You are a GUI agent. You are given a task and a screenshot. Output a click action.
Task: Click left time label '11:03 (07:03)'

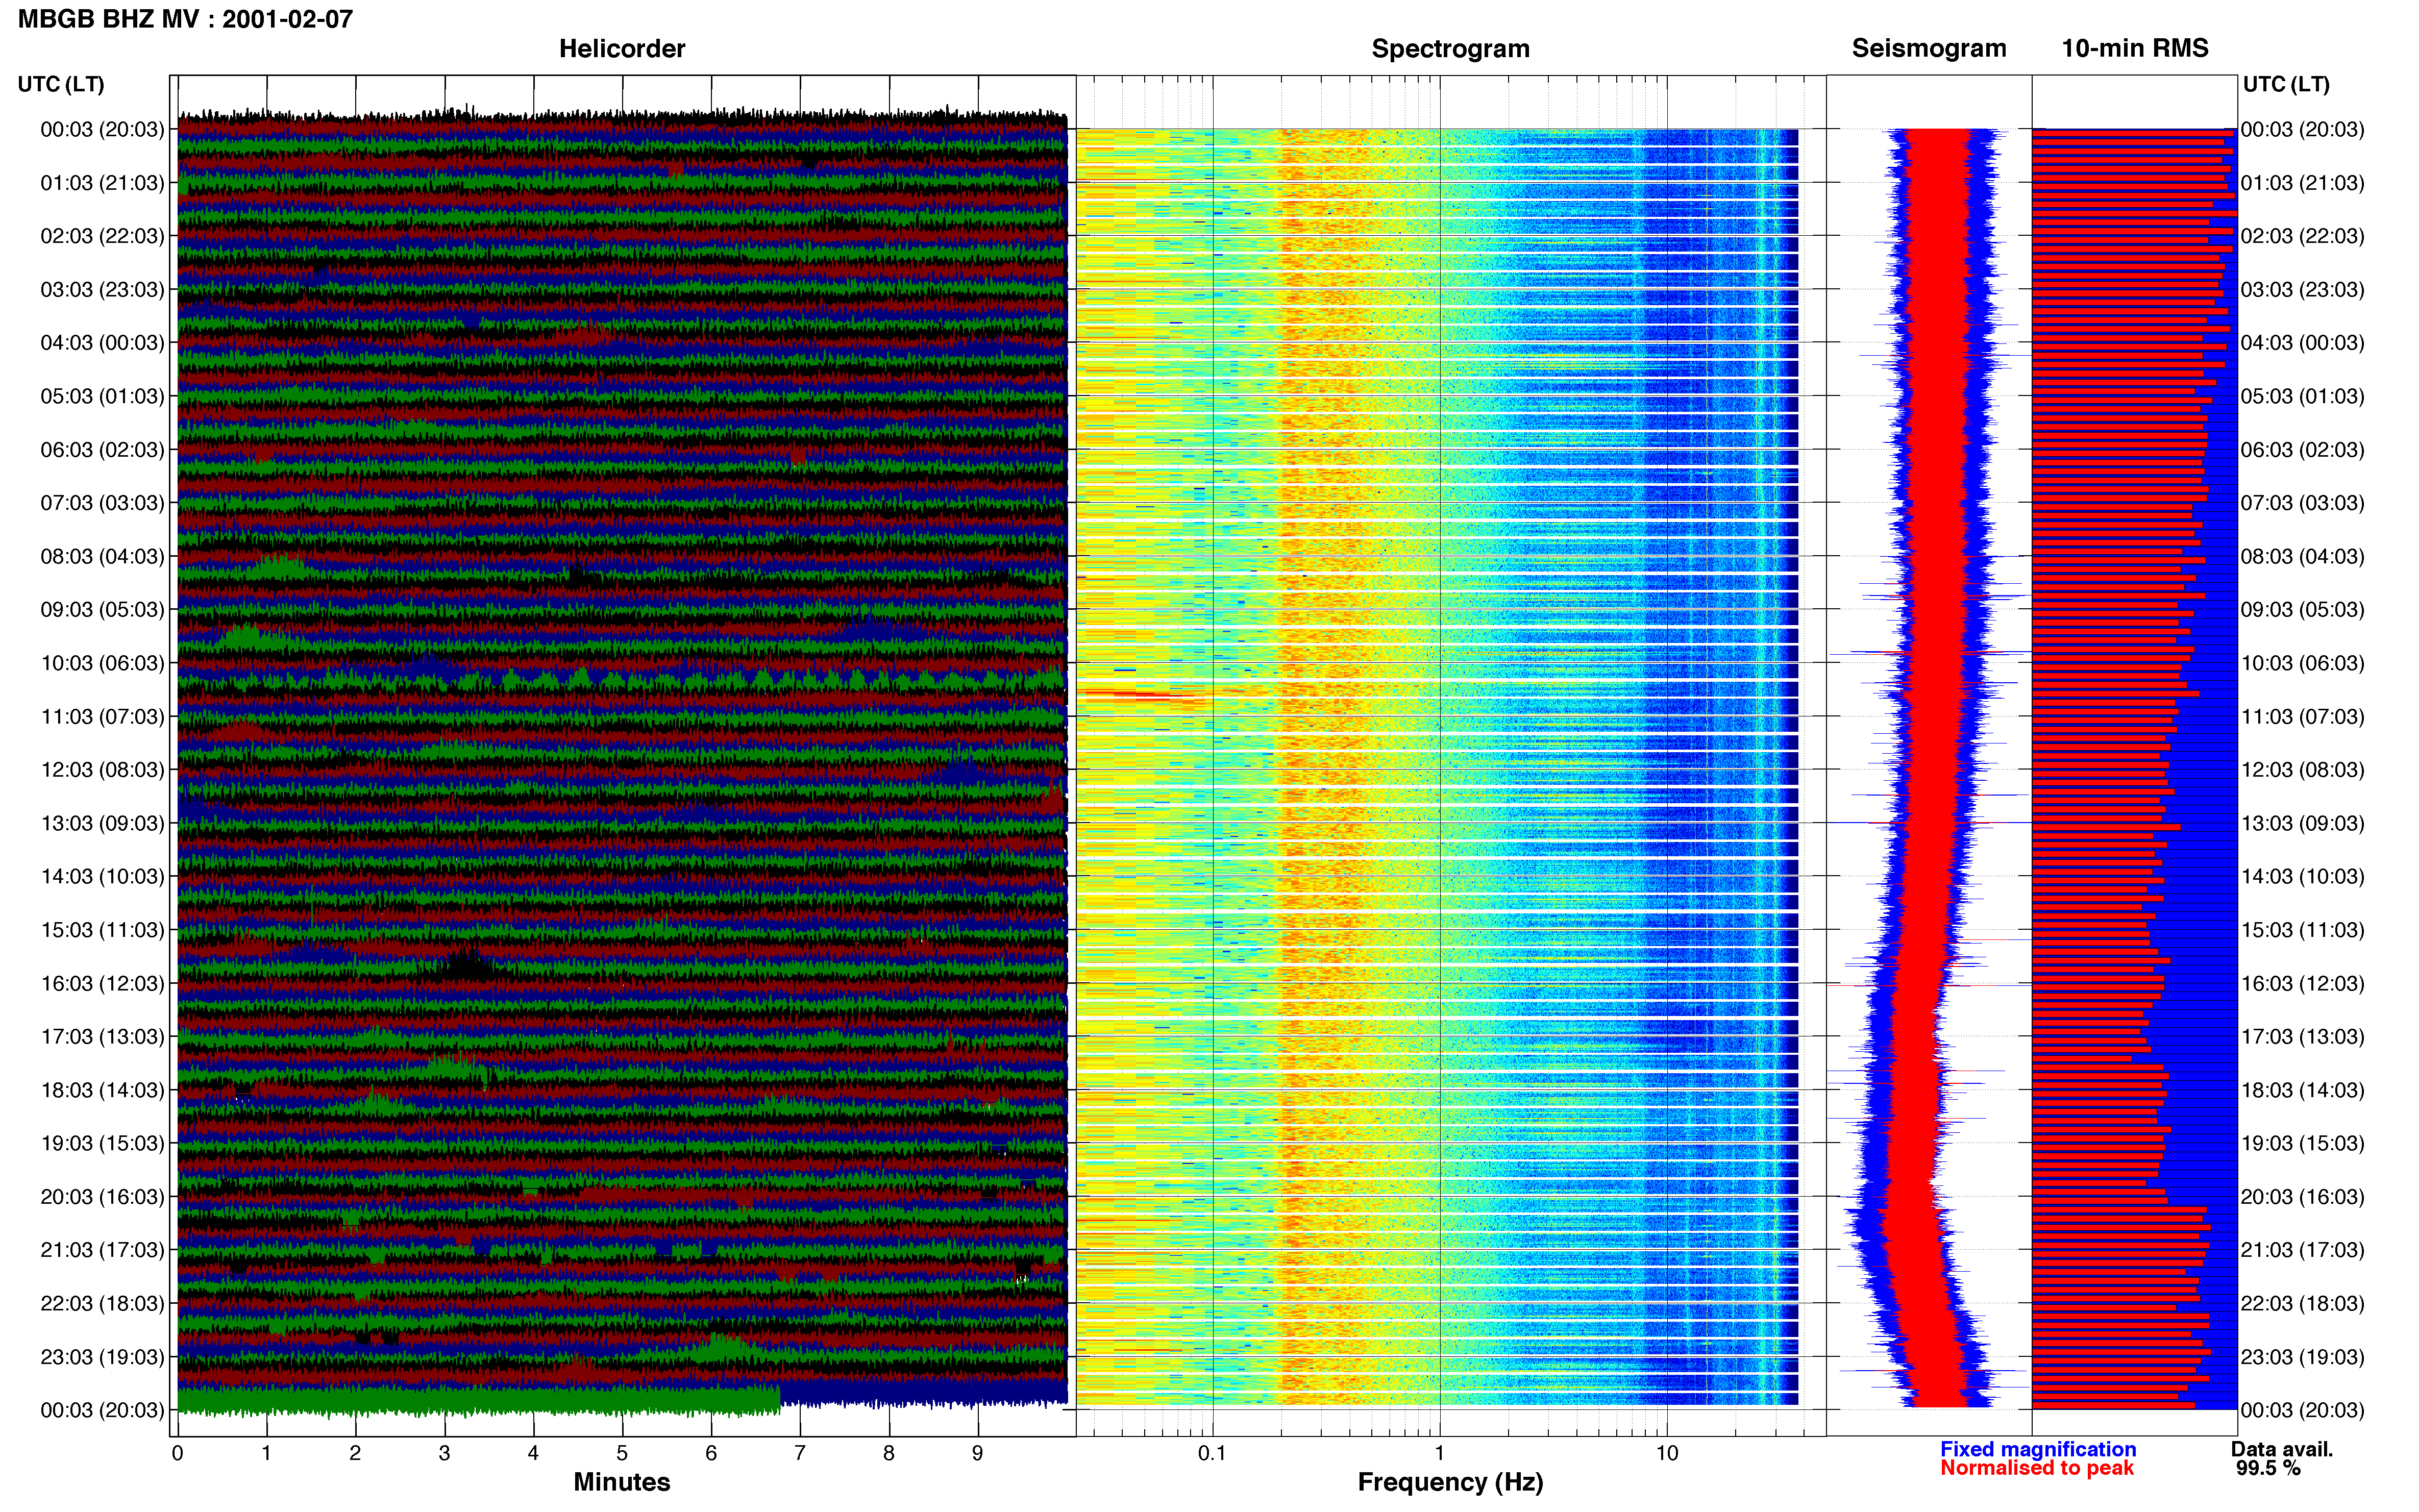(x=102, y=717)
